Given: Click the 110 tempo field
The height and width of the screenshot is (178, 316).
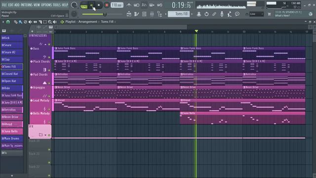Looking at the screenshot, I should coord(117,5).
